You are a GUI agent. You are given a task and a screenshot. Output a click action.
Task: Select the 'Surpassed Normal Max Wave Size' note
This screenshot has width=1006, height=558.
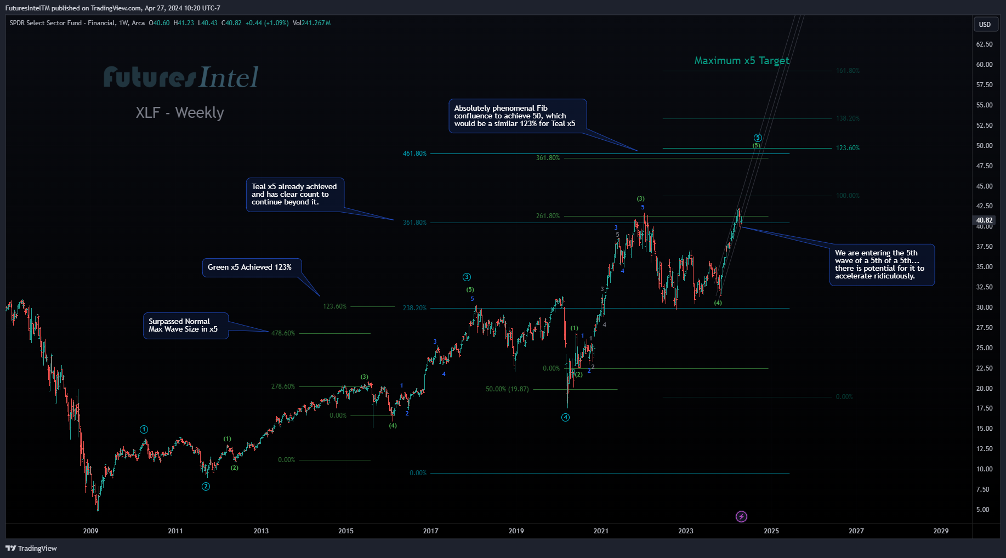click(185, 326)
